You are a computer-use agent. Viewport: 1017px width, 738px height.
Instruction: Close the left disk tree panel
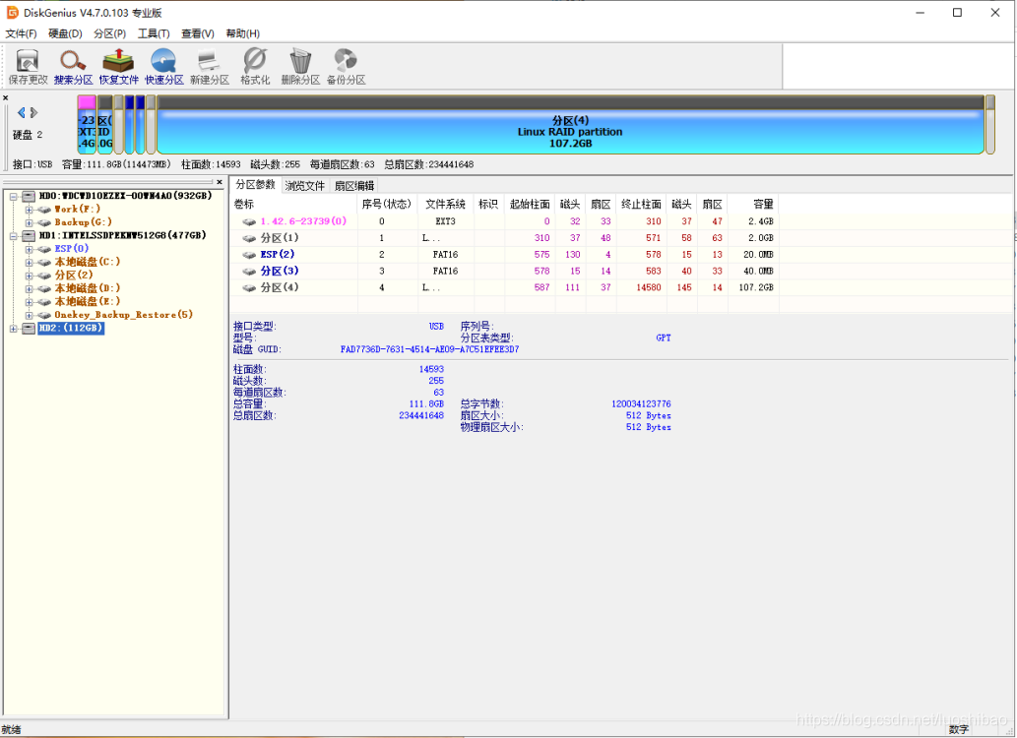click(x=220, y=182)
